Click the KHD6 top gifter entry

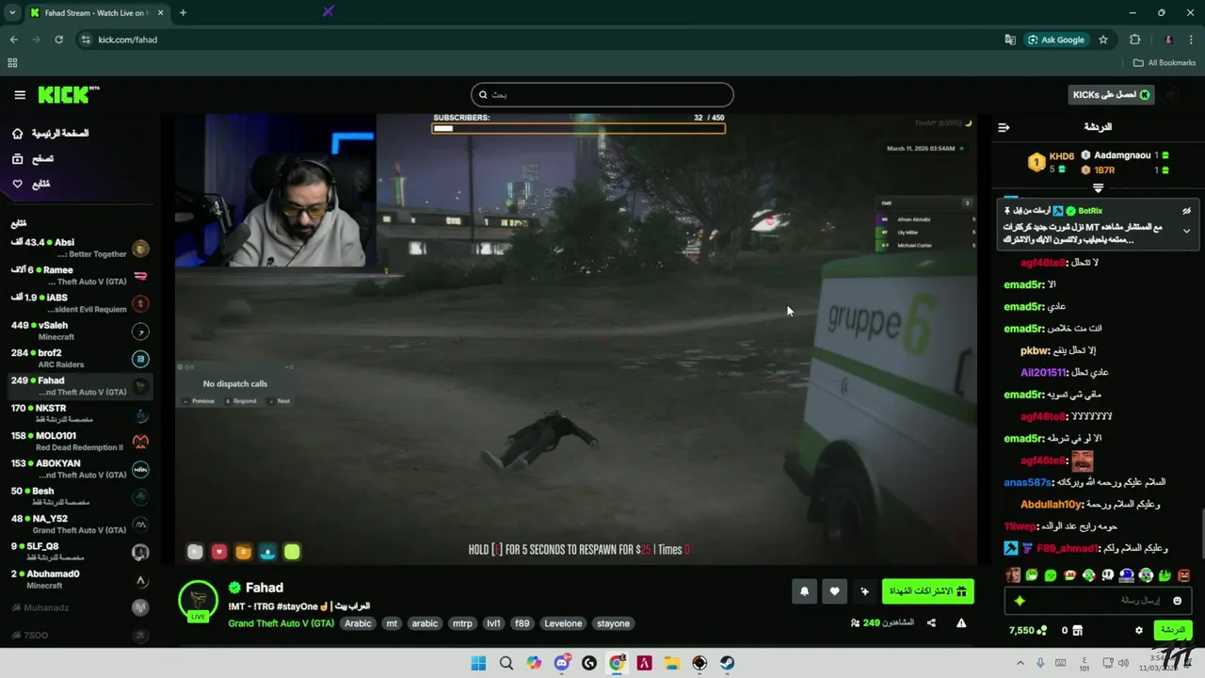tap(1050, 163)
